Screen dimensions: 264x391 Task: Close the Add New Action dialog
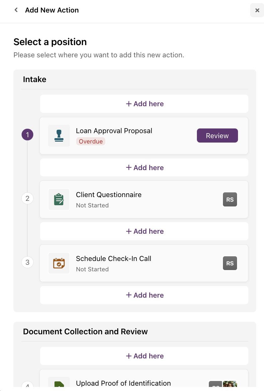(257, 10)
